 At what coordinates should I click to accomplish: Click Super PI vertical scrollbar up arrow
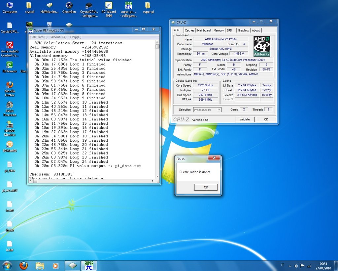click(157, 42)
